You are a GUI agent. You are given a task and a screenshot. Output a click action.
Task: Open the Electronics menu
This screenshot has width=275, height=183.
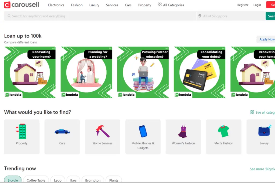pos(56,5)
